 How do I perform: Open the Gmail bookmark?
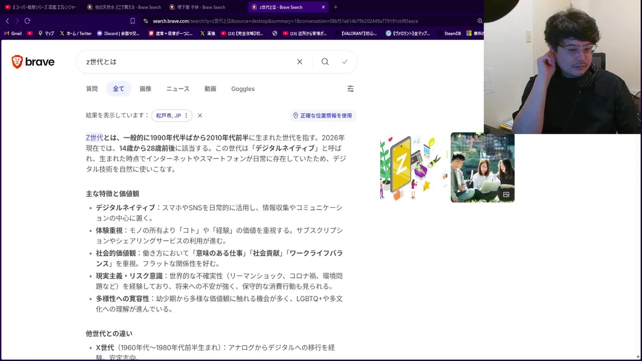coord(13,34)
